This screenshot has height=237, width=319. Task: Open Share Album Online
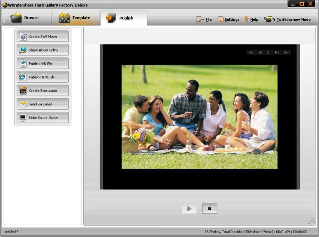(x=42, y=50)
